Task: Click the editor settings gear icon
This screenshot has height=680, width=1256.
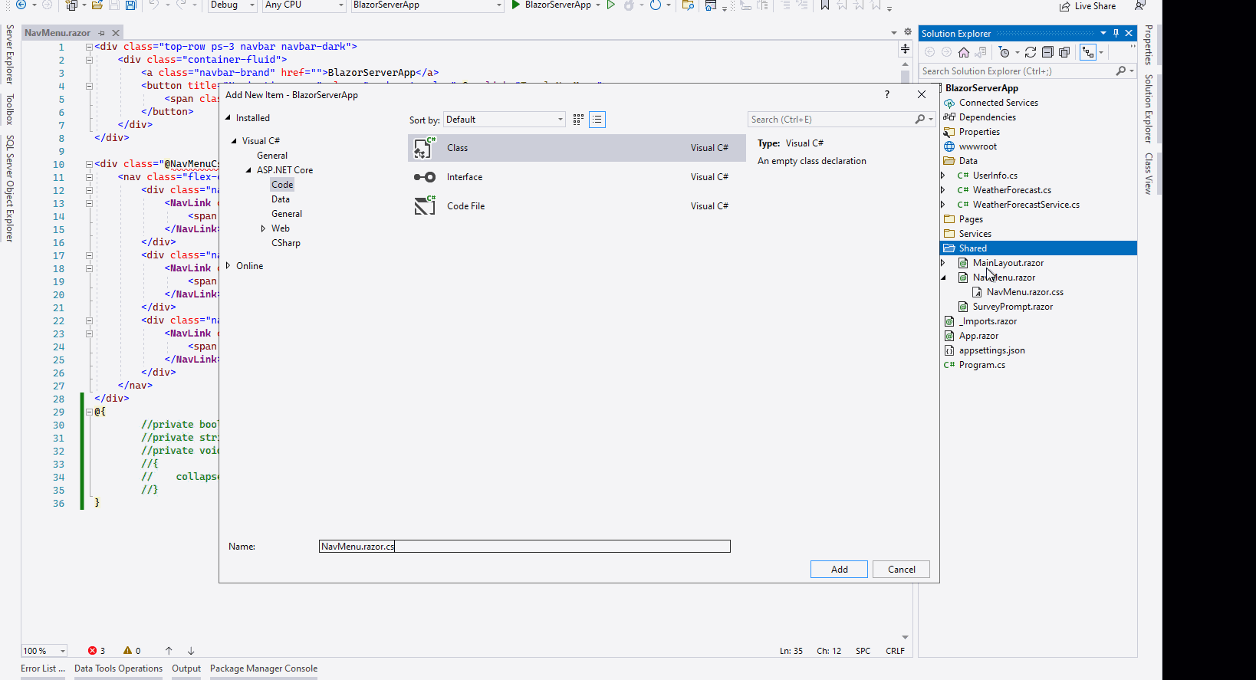Action: tap(908, 32)
